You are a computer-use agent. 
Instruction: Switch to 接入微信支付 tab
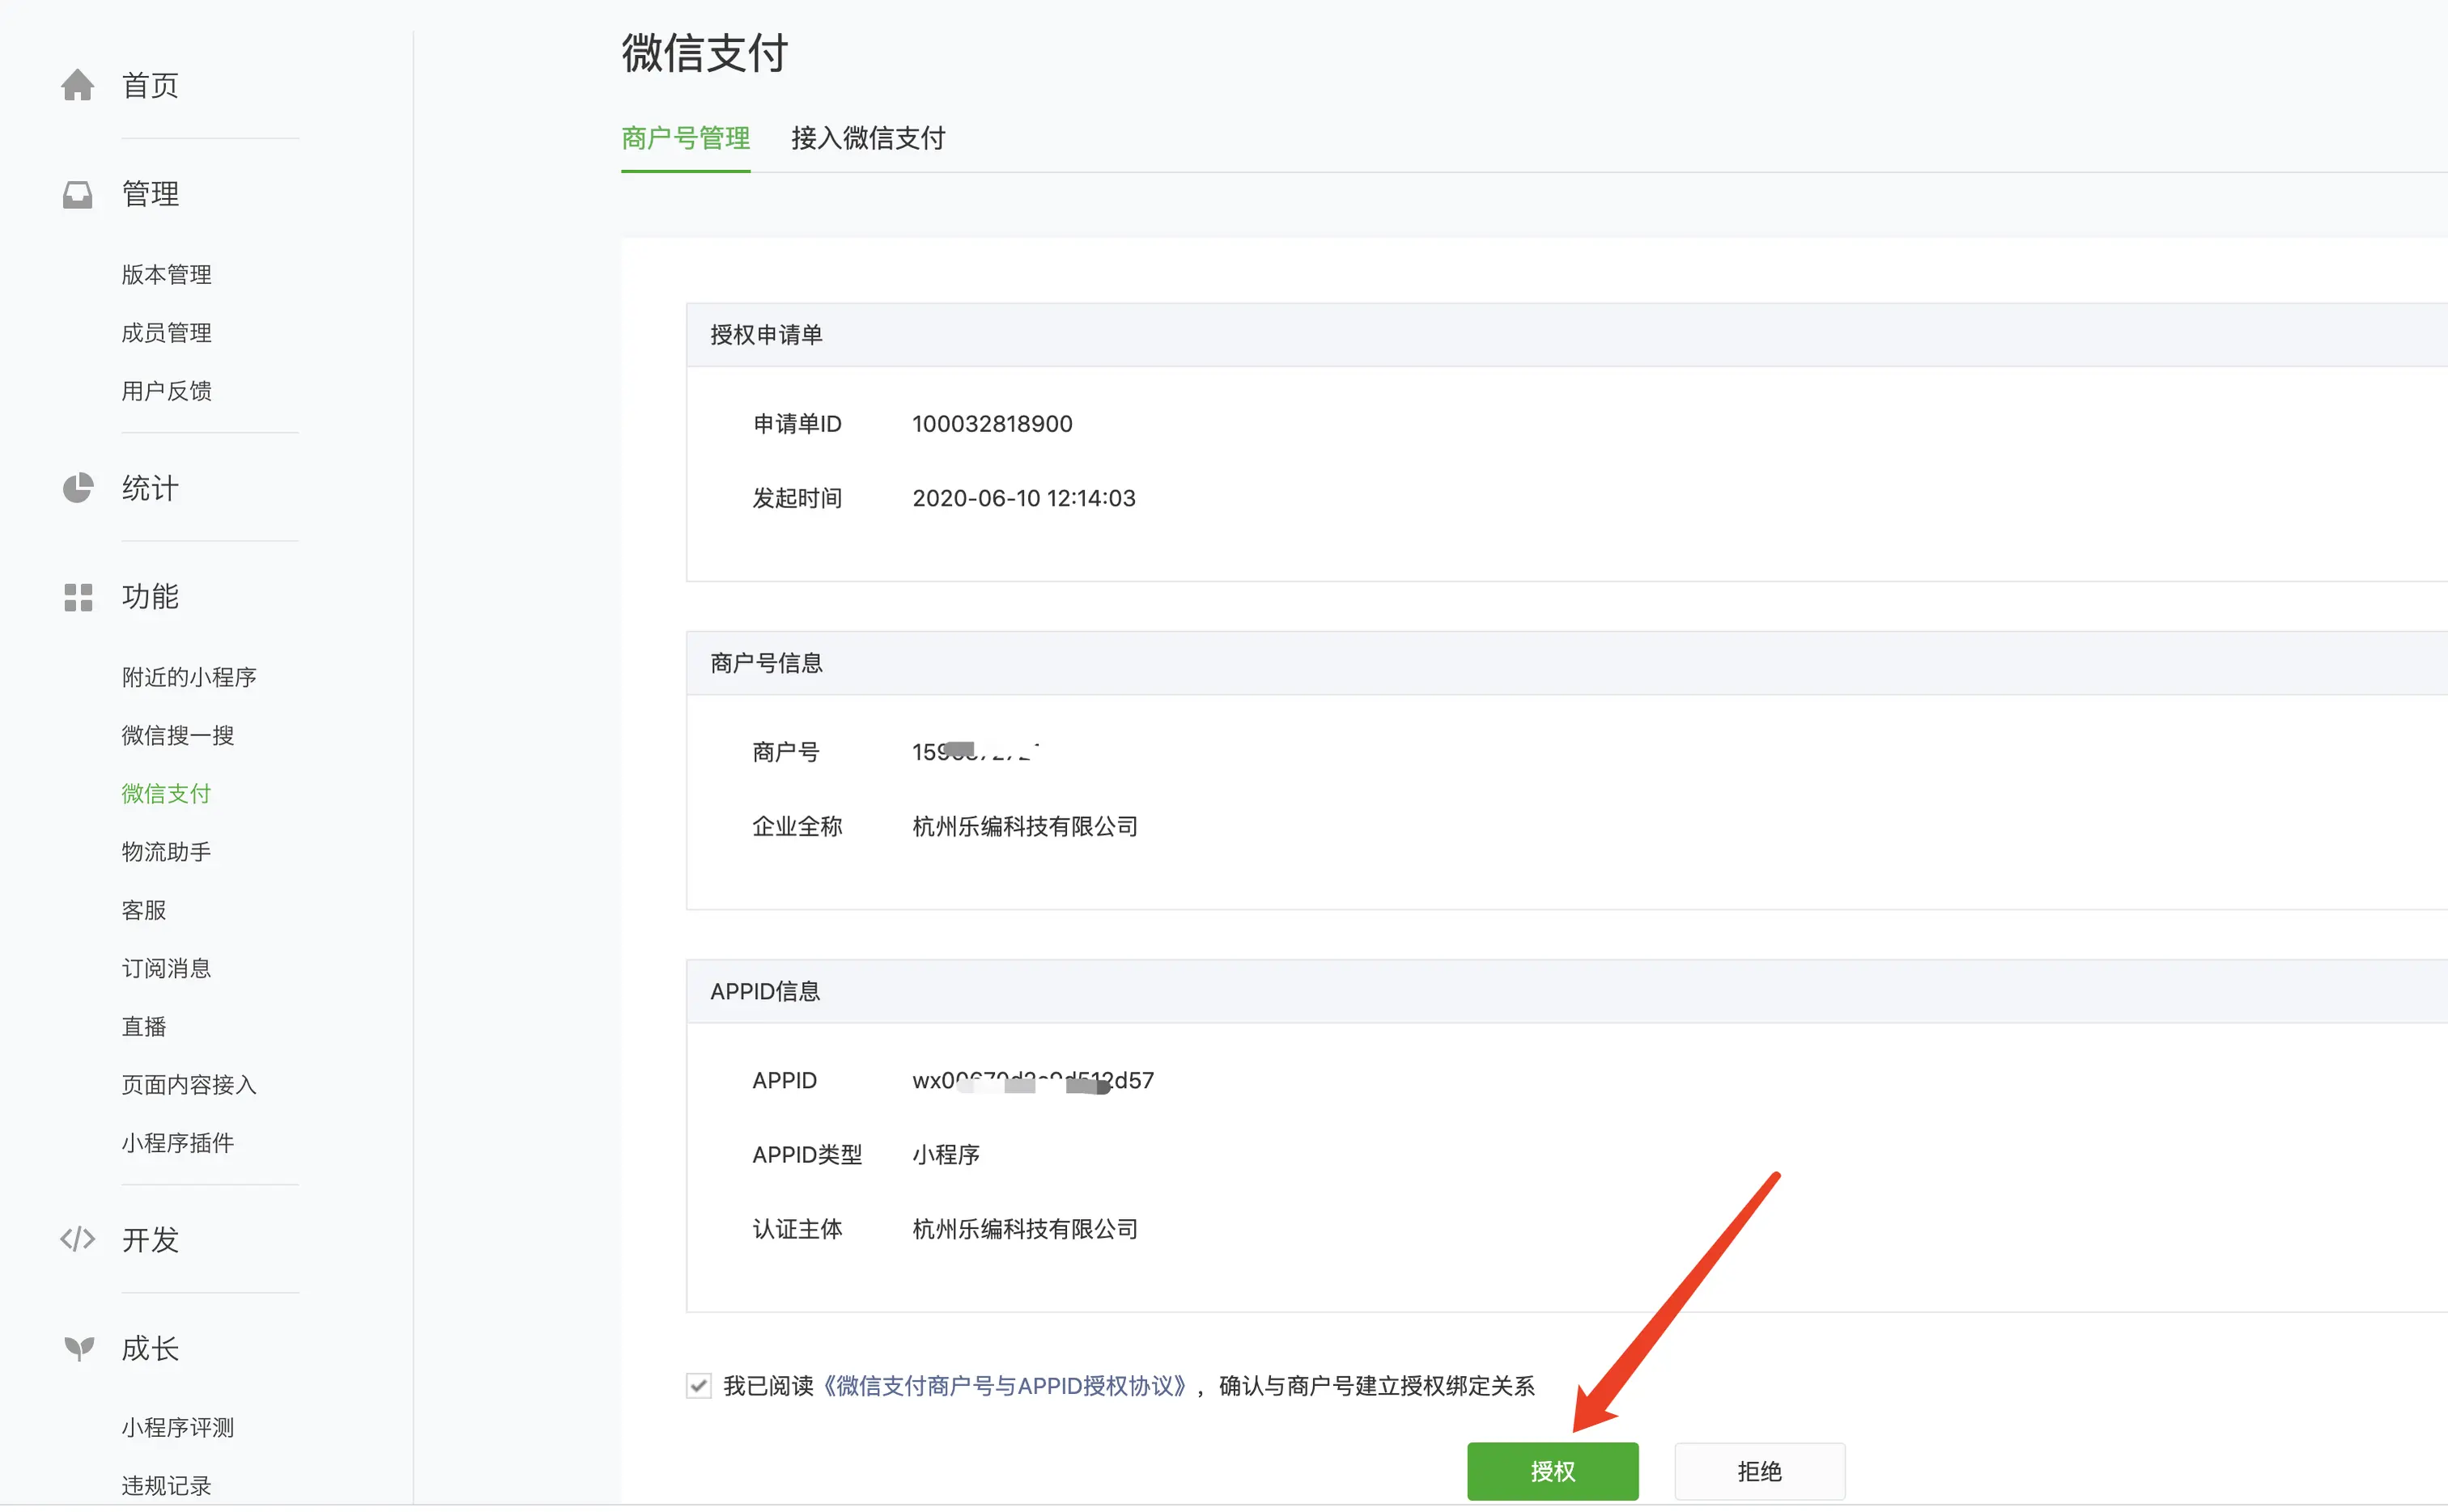(867, 138)
